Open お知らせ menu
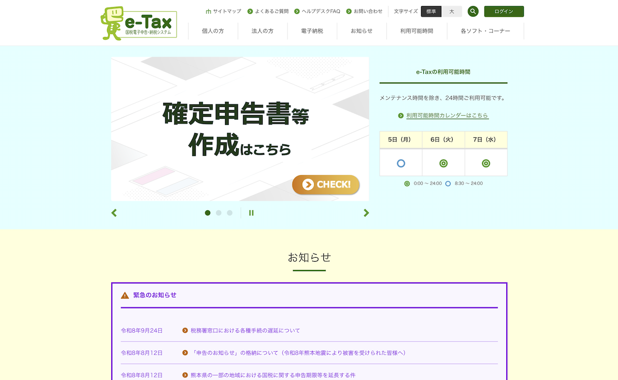Viewport: 618px width, 380px height. pos(362,31)
